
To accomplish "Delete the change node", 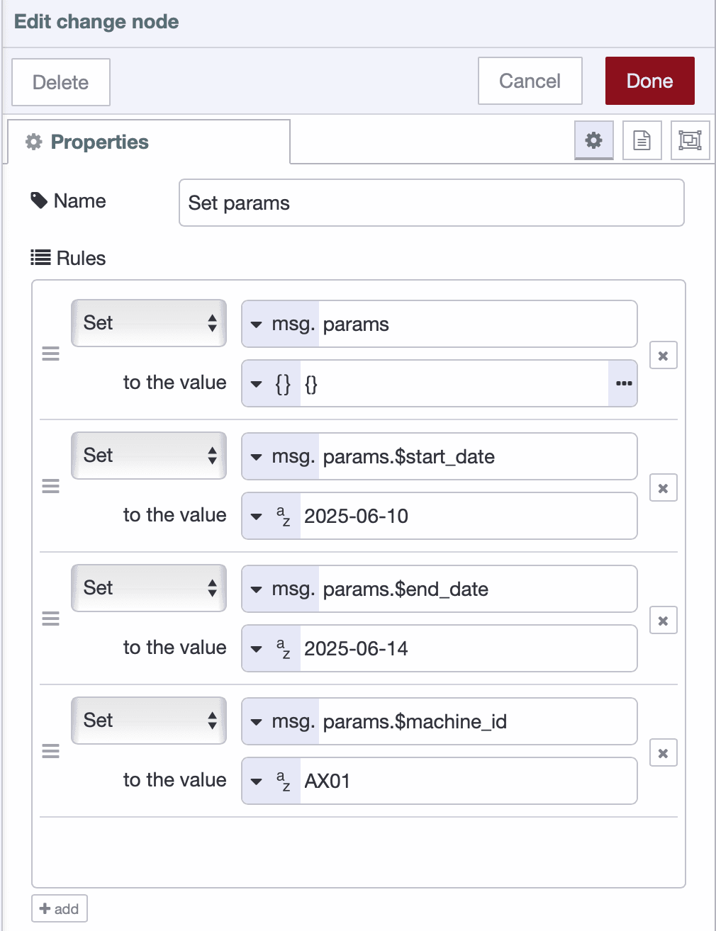I will click(x=60, y=82).
